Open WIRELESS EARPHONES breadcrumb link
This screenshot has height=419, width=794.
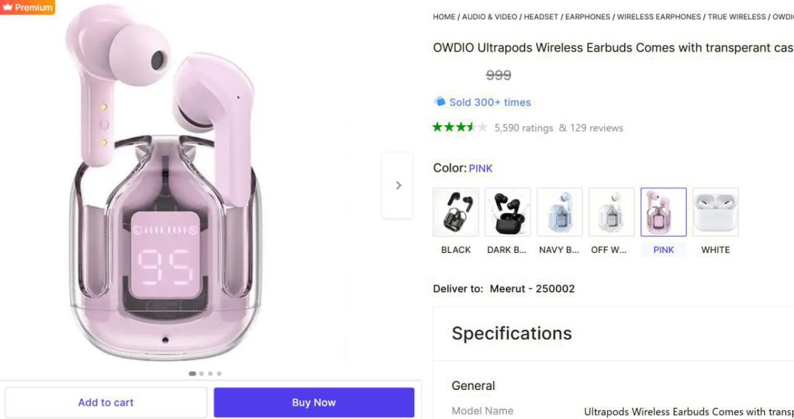click(x=658, y=17)
